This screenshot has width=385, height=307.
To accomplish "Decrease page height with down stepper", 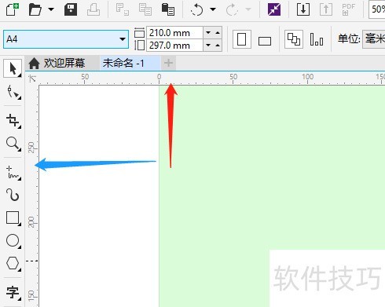I will [x=208, y=46].
